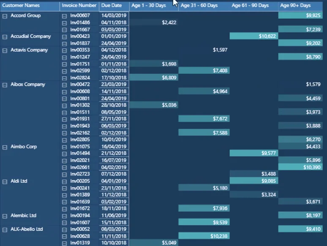Collapse invoice Inv00205 row
Screen dimensions: 327x246
(65, 182)
